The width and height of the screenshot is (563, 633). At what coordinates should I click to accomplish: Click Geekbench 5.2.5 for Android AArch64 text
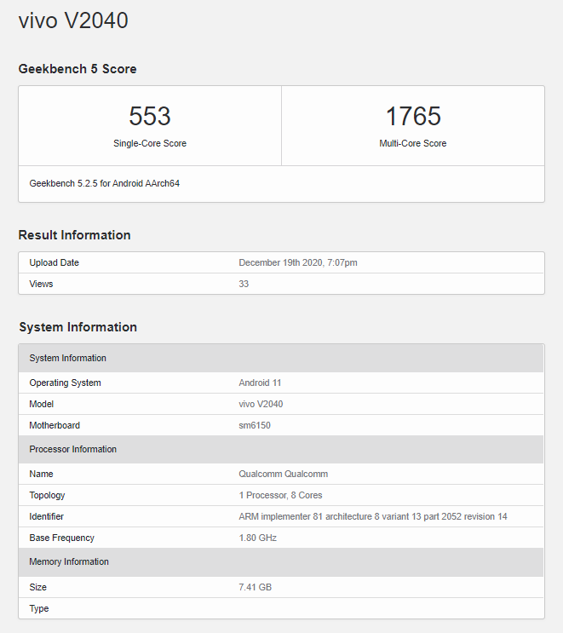point(104,183)
